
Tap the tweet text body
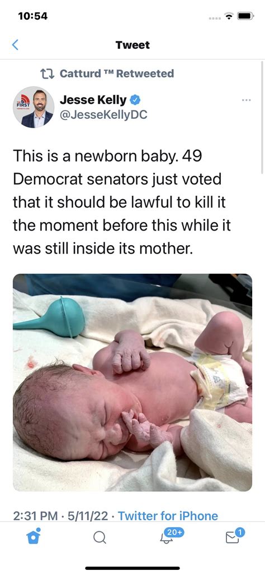122,203
